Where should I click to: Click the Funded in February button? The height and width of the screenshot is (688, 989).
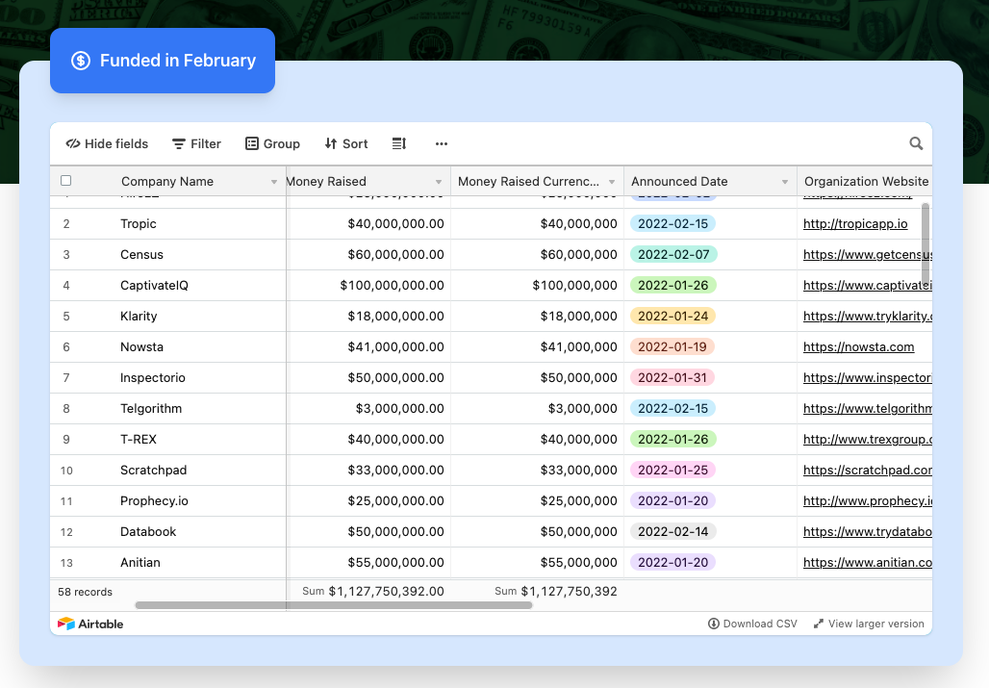162,61
